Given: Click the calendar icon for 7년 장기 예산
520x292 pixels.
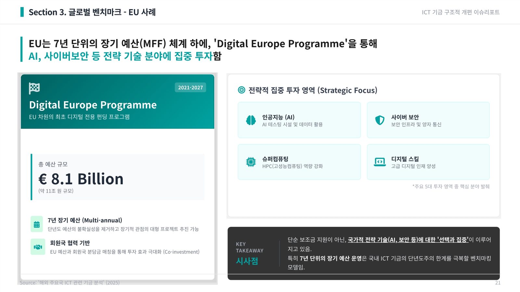Looking at the screenshot, I should pos(37,224).
